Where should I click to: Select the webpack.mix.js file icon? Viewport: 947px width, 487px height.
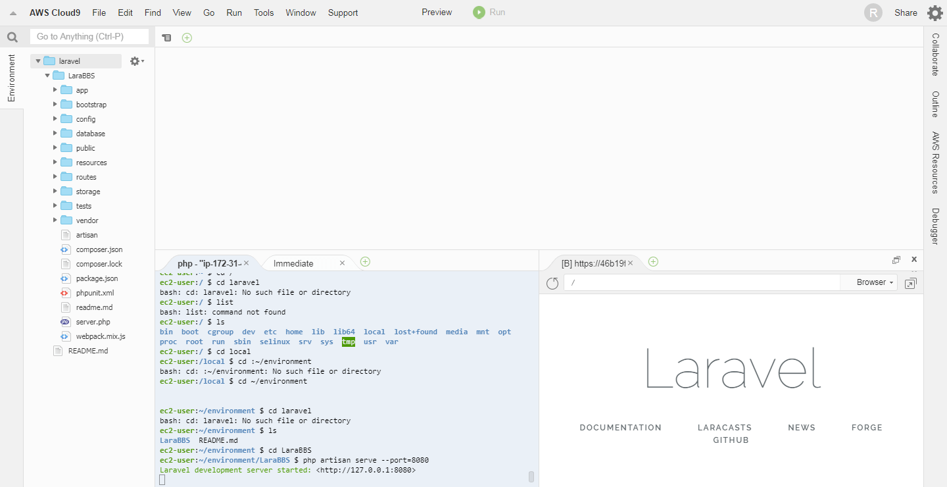click(65, 336)
